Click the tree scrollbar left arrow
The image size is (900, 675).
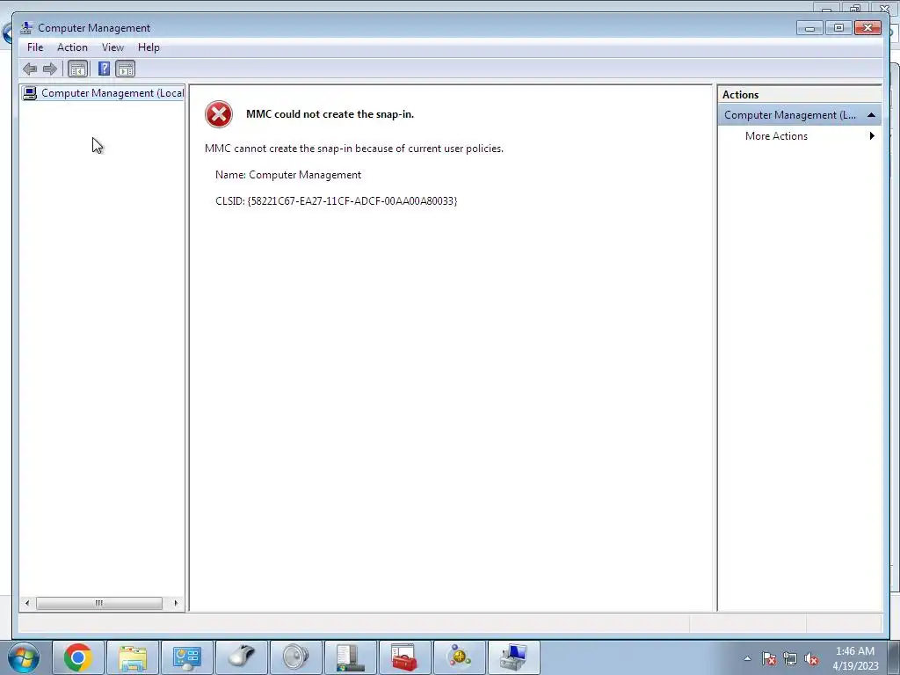[x=27, y=603]
